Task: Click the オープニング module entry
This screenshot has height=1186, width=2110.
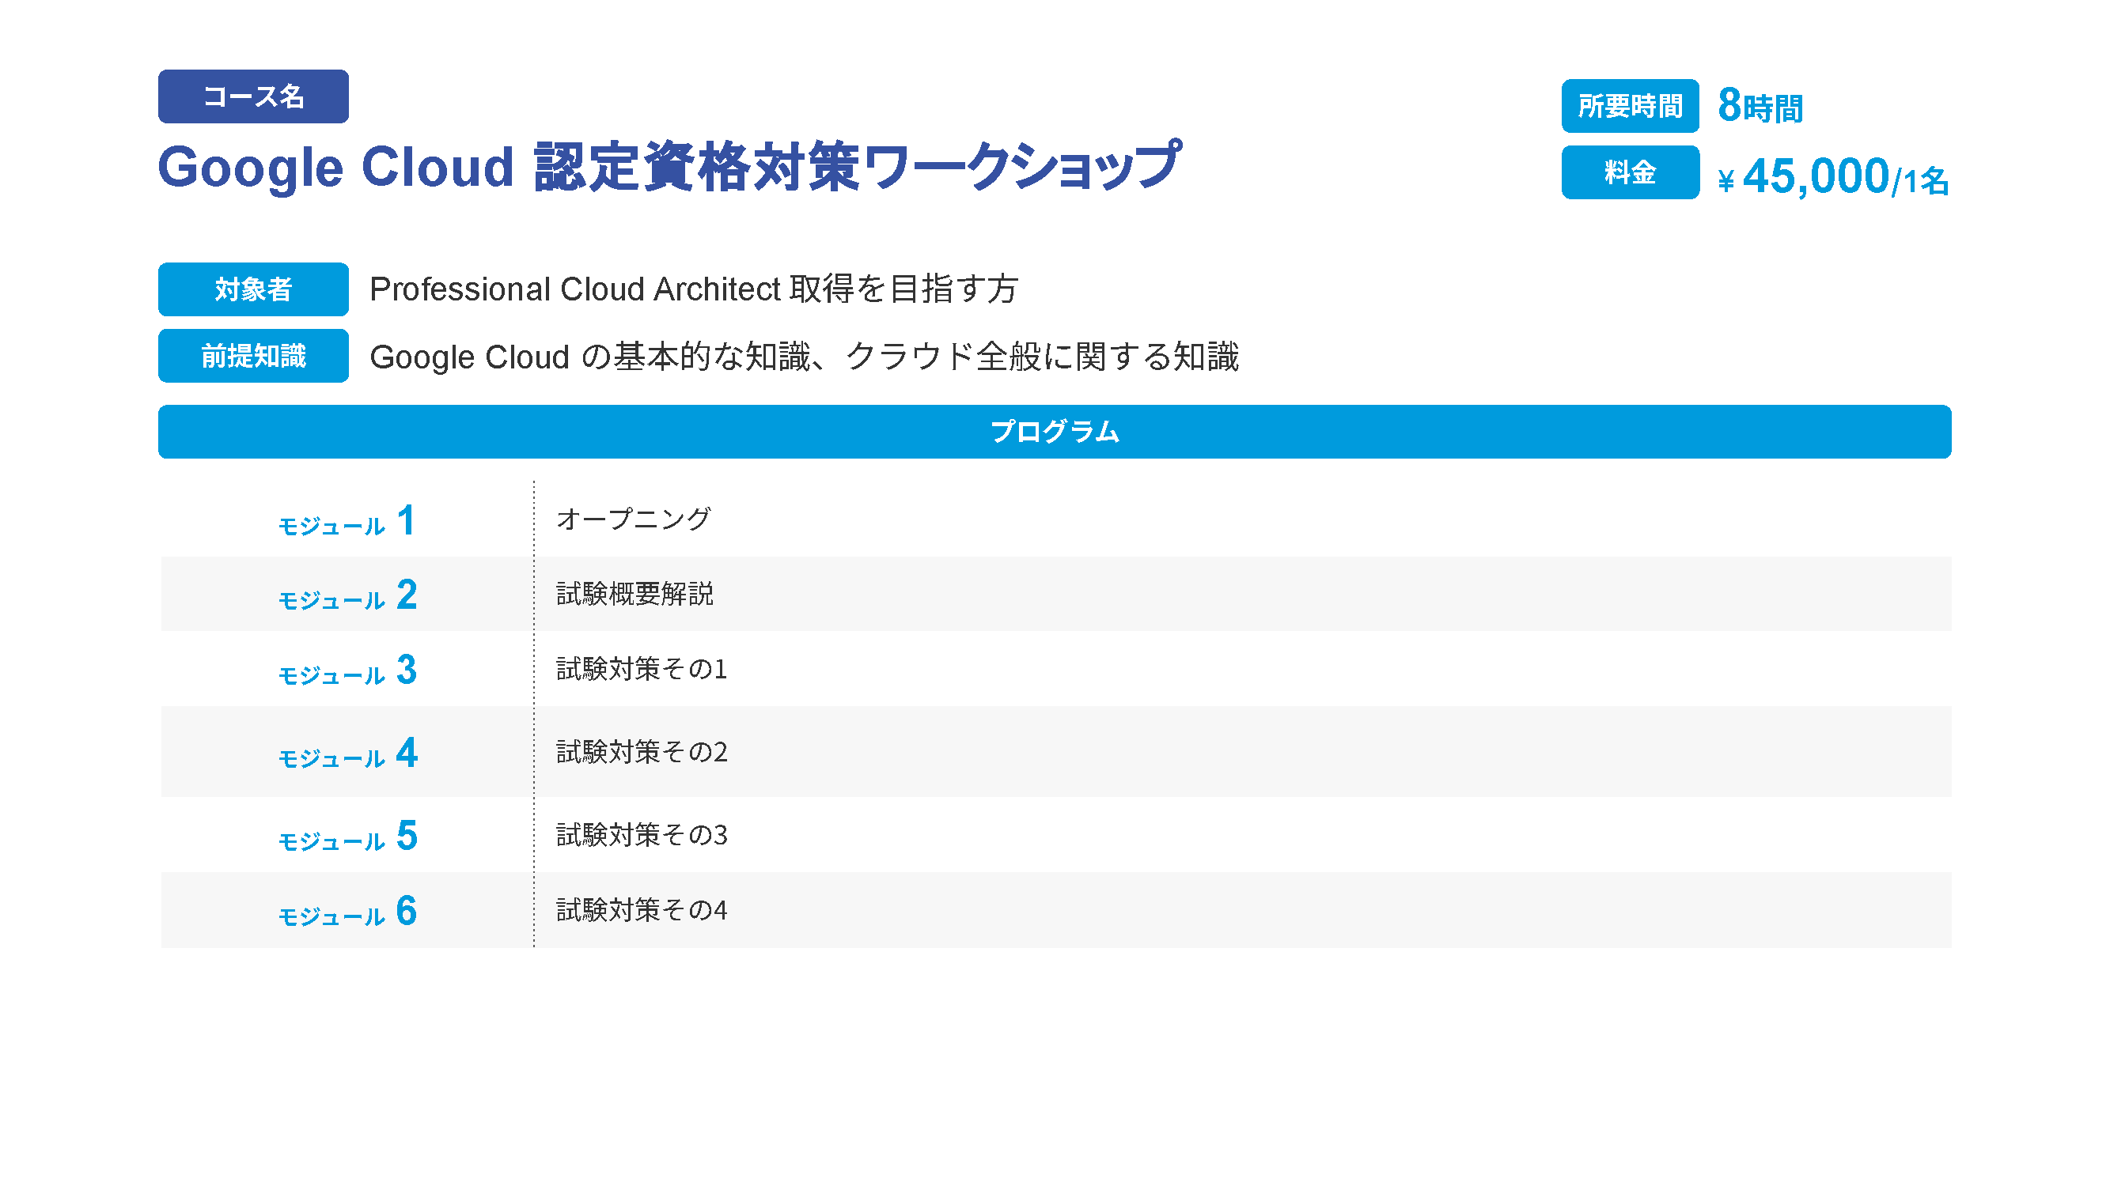Action: click(x=633, y=519)
